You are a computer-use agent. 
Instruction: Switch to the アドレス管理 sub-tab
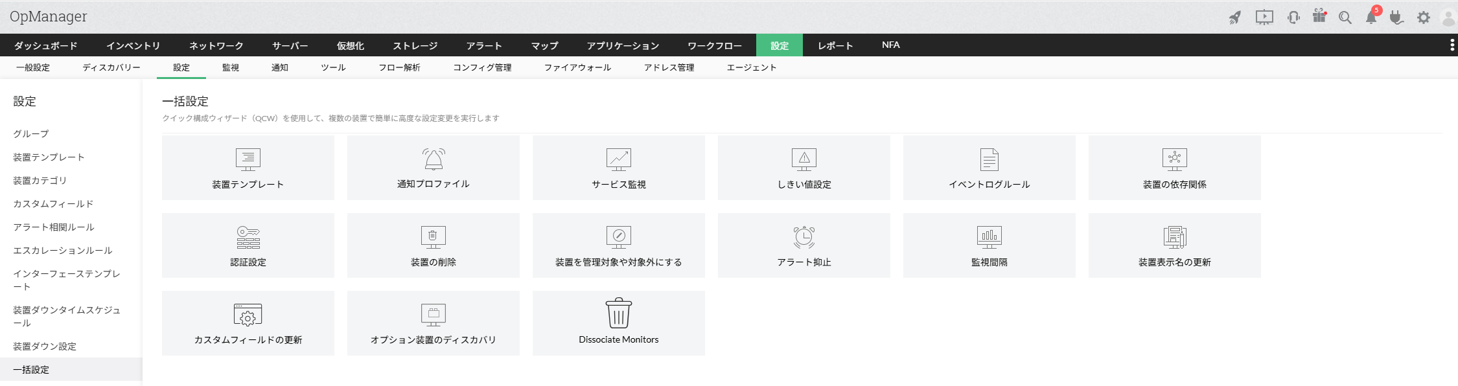coord(669,67)
